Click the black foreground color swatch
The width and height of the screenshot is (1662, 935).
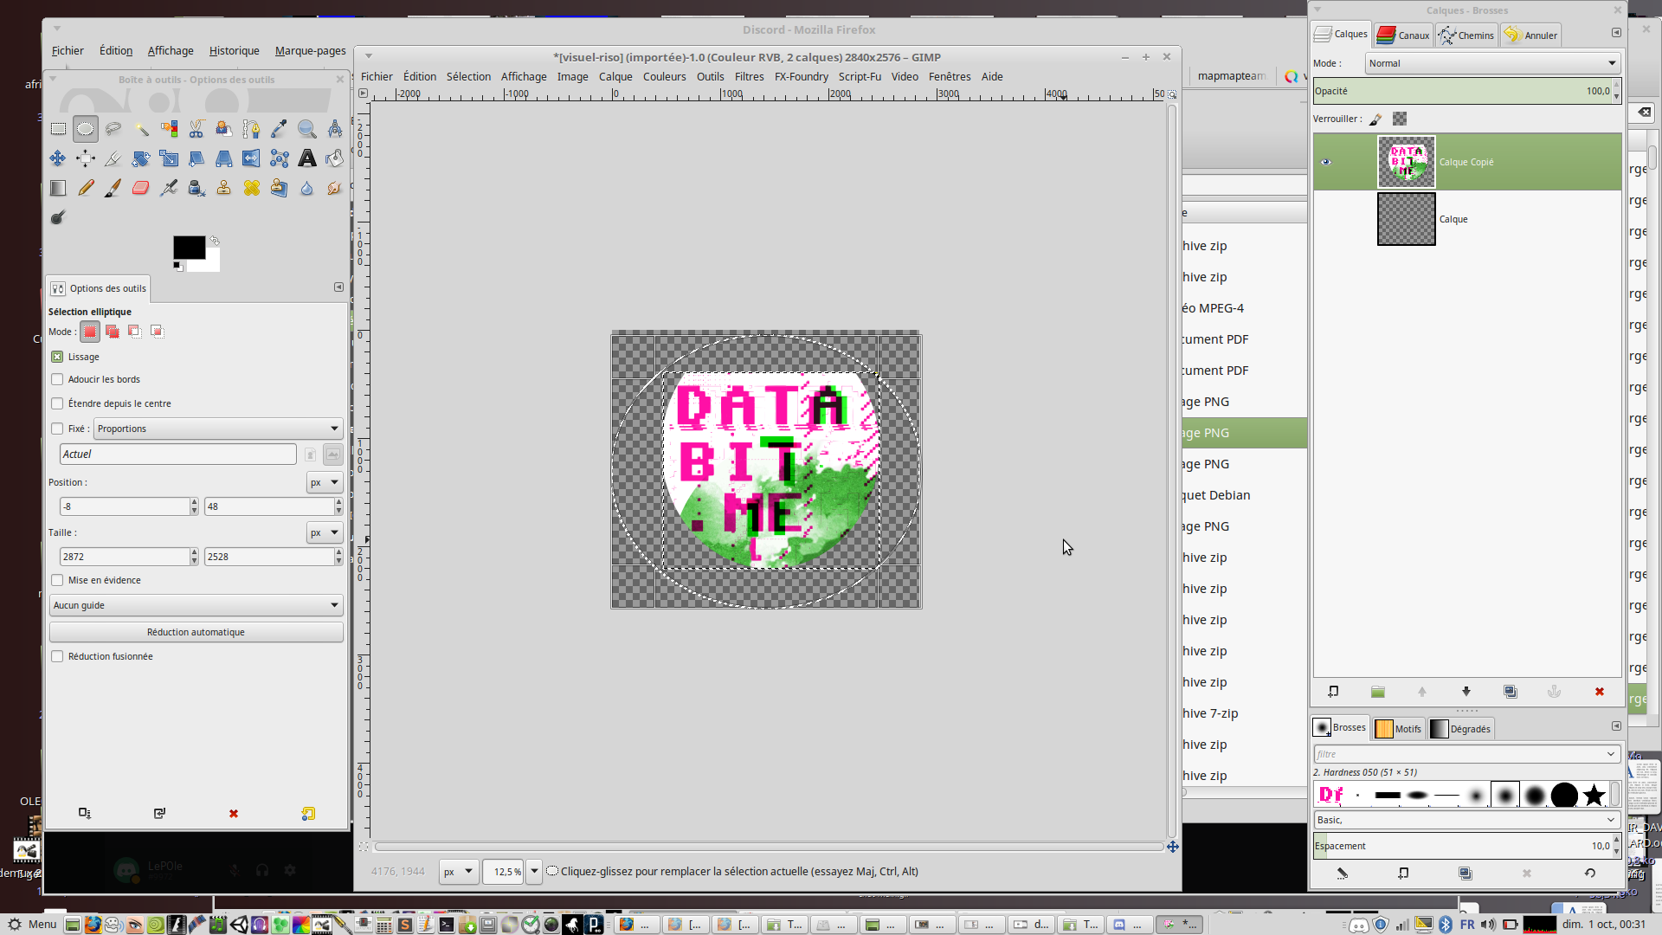click(x=188, y=248)
